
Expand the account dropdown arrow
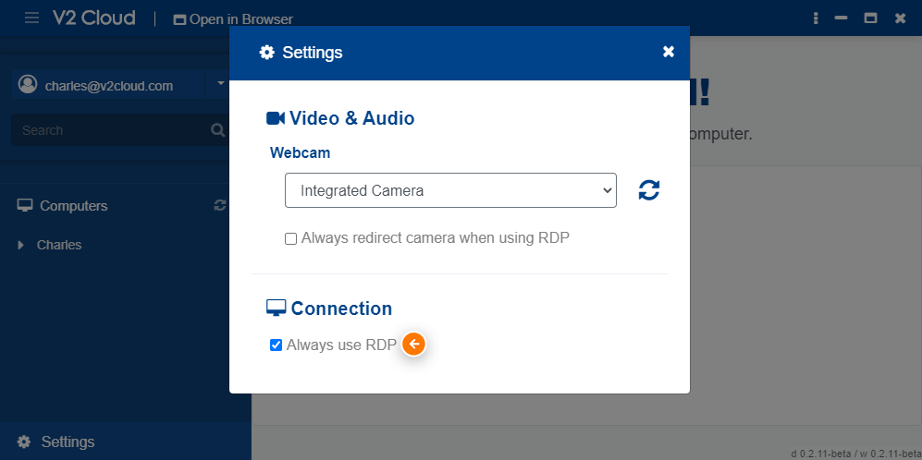tap(221, 83)
